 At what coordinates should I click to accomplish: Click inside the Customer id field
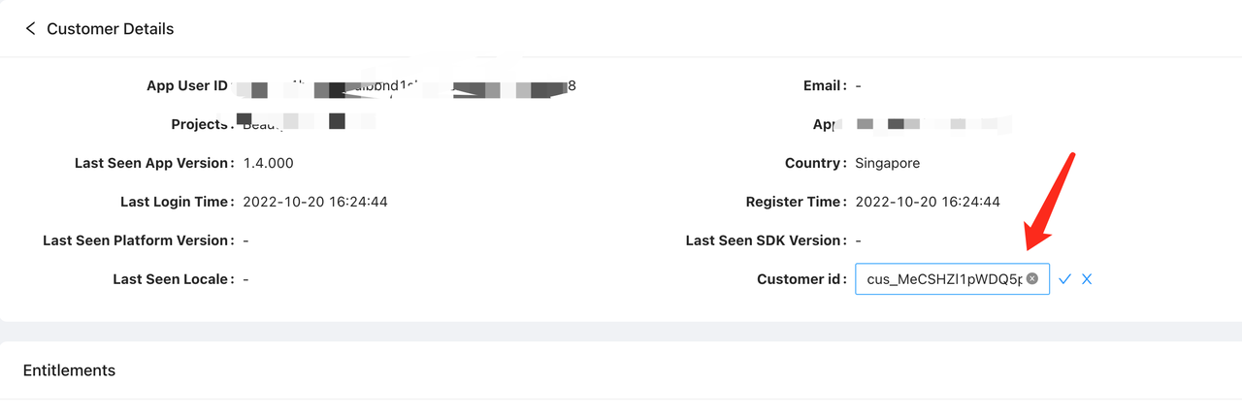pos(941,279)
